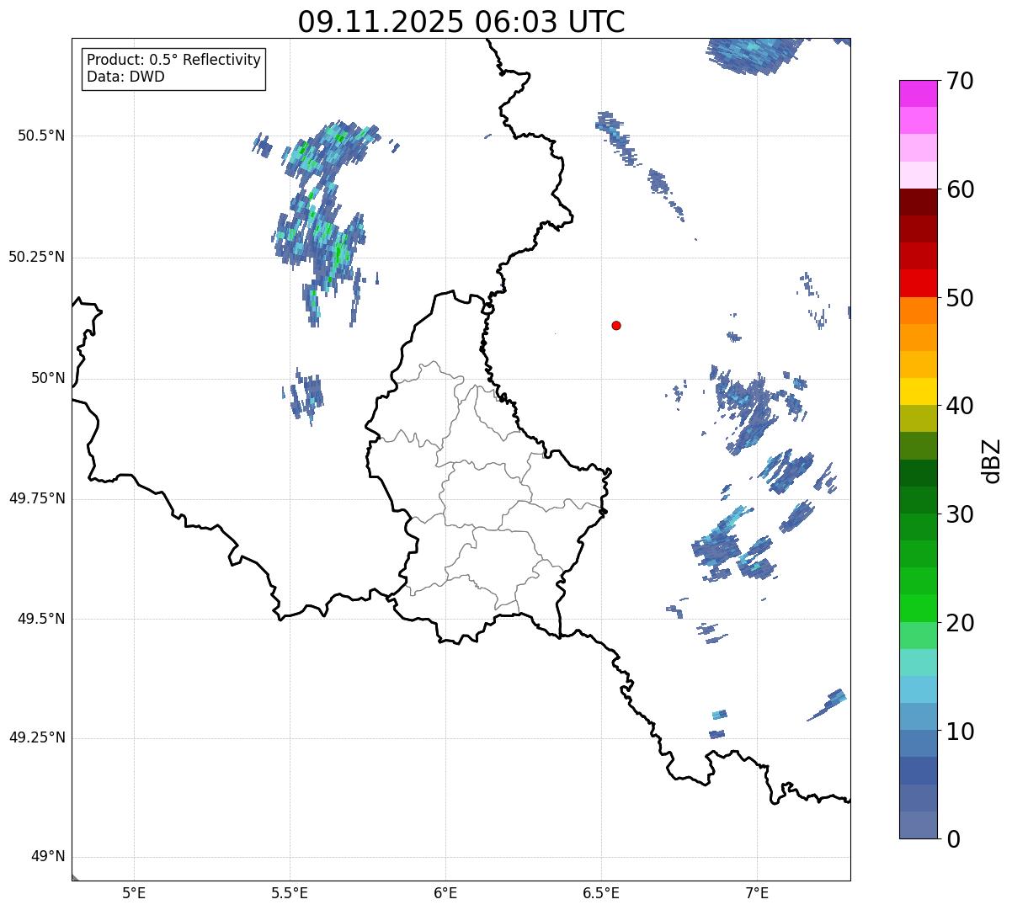Click the magenta top colorbar swatch
The height and width of the screenshot is (910, 1012).
click(x=918, y=93)
